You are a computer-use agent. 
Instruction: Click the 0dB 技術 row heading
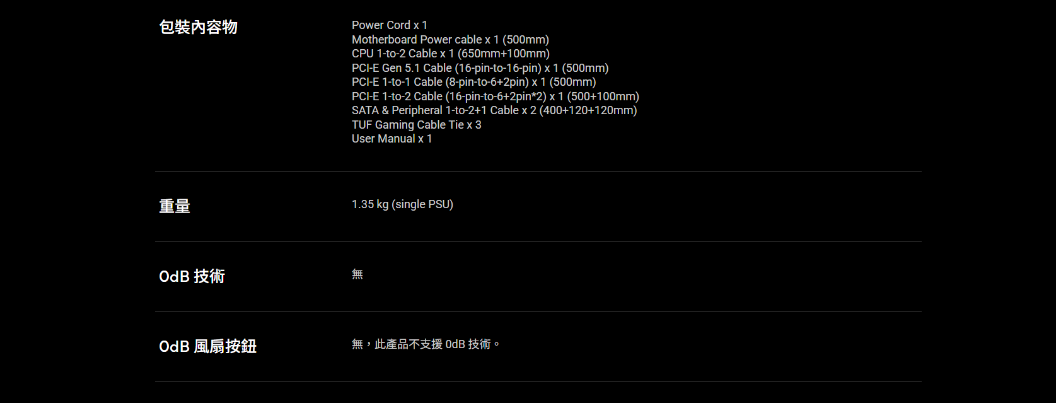pyautogui.click(x=192, y=276)
